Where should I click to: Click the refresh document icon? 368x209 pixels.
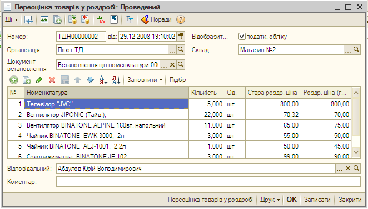[44, 19]
